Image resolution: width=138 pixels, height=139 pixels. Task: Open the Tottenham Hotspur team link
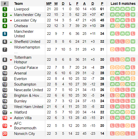click(23, 60)
